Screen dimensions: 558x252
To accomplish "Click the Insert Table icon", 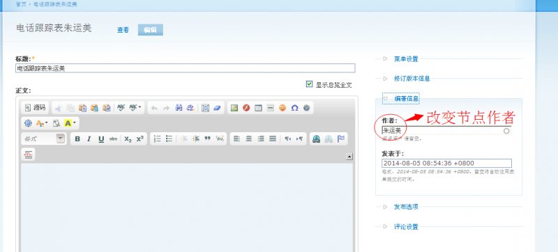I will (x=258, y=108).
